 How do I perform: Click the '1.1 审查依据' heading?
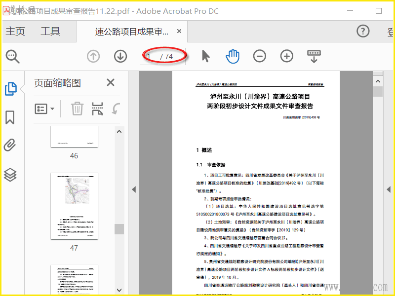211,165
